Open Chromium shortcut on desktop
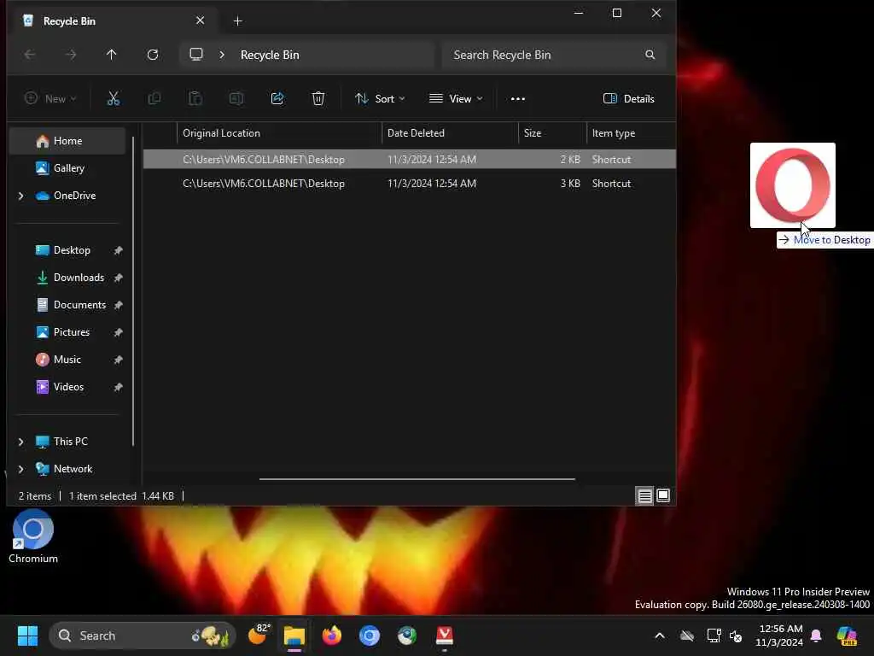The width and height of the screenshot is (874, 656). tap(33, 536)
